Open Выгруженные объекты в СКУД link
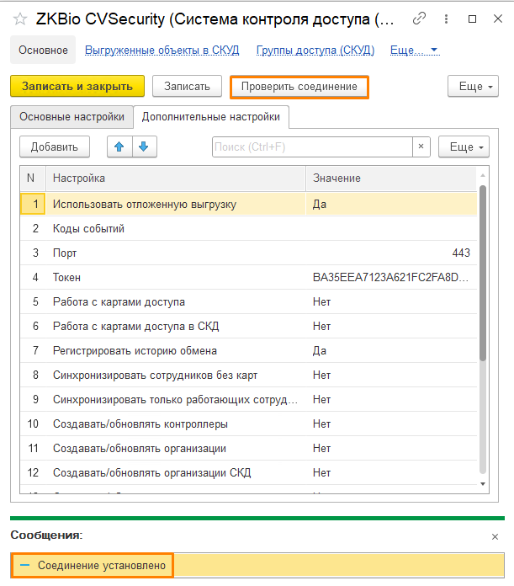 163,51
